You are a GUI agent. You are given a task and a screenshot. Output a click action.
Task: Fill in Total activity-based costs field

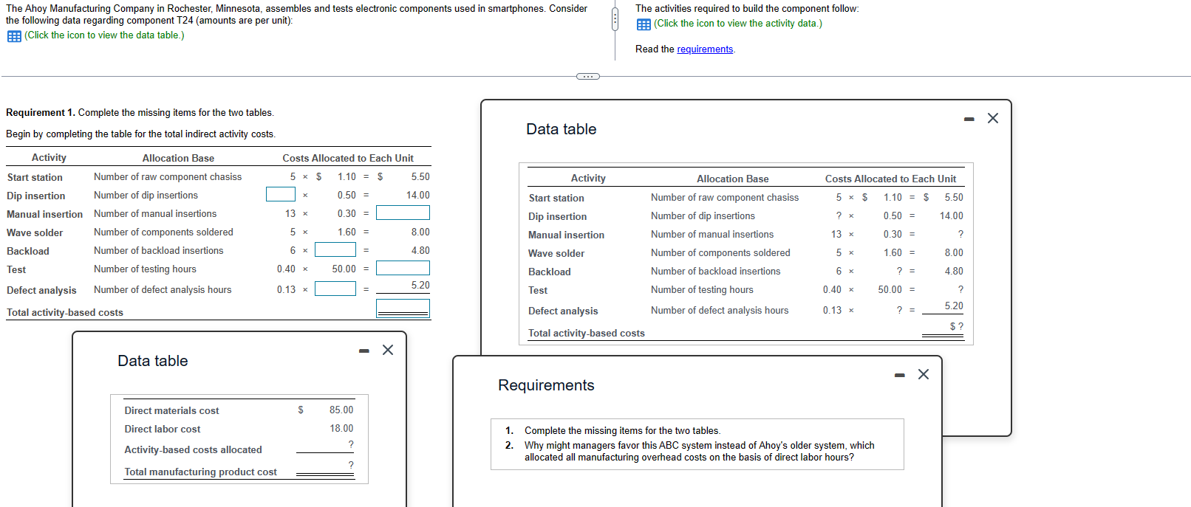coord(403,308)
